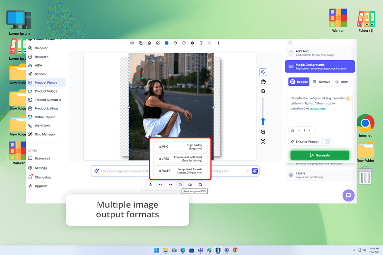The image size is (383, 255).
Task: Open the Windows Start menu on taskbar
Action: (x=157, y=250)
